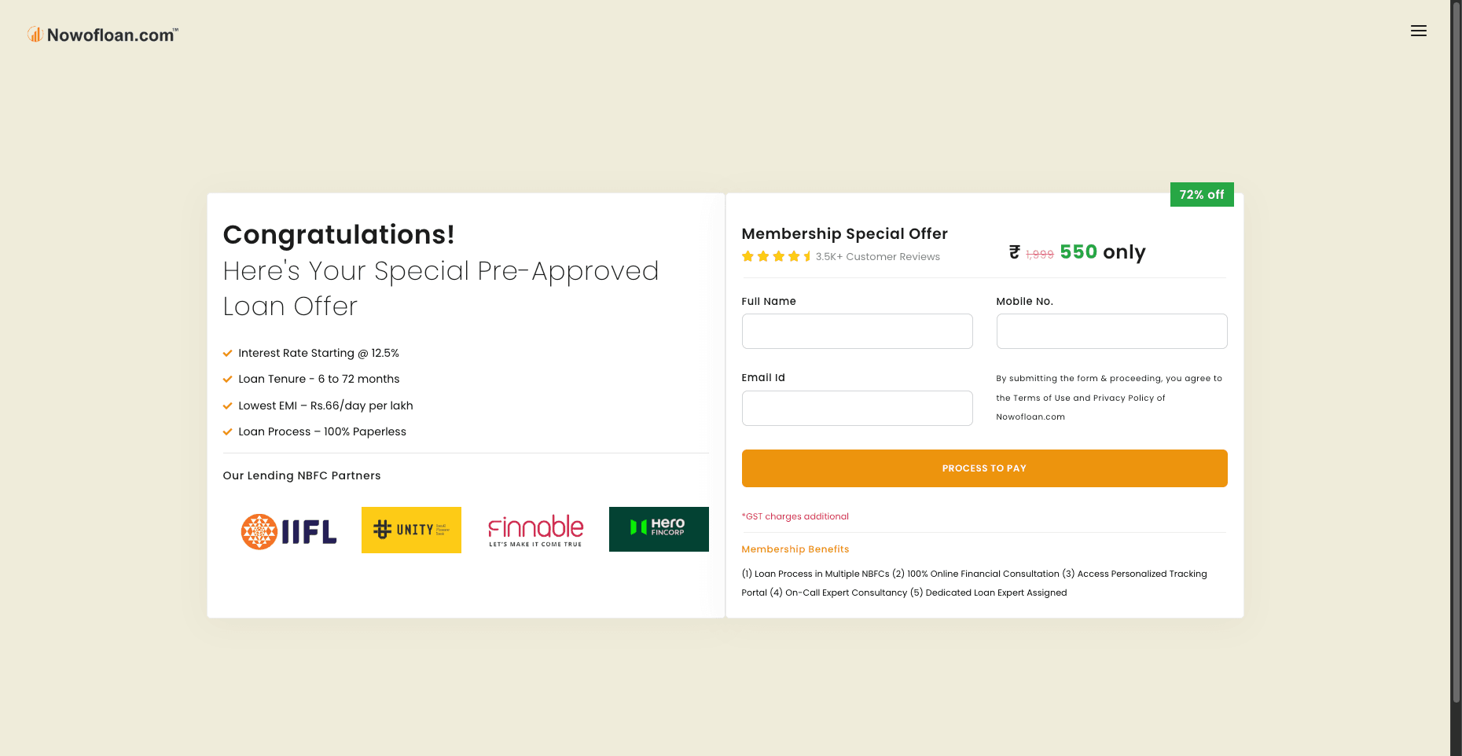This screenshot has height=756, width=1462.
Task: Click the Interest Rate checkmark icon
Action: pos(228,354)
